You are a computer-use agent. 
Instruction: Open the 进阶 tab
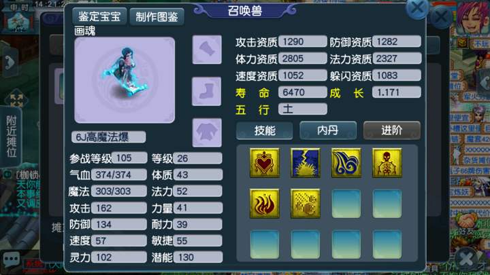[x=391, y=130]
